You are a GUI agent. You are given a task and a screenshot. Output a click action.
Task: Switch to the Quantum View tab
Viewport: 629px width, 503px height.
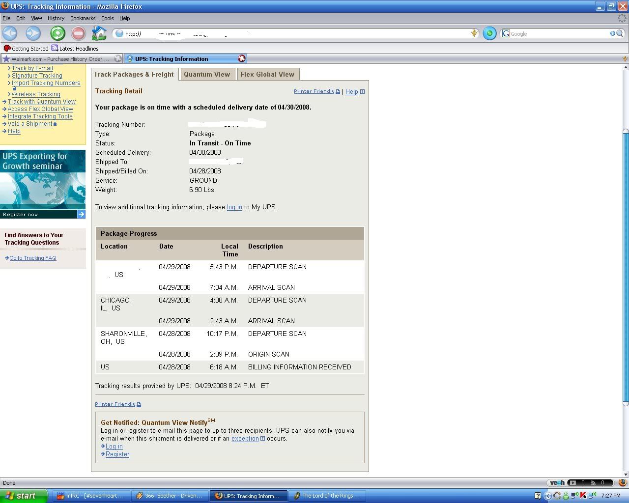tap(207, 74)
